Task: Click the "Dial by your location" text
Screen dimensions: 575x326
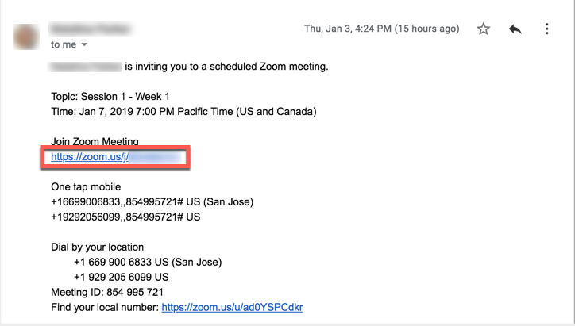Action: click(x=97, y=247)
